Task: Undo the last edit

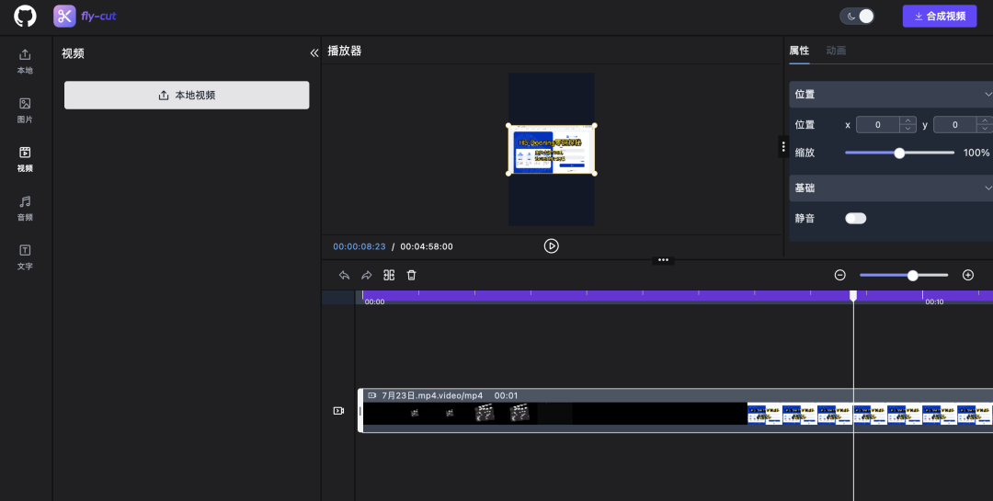Action: pyautogui.click(x=344, y=276)
